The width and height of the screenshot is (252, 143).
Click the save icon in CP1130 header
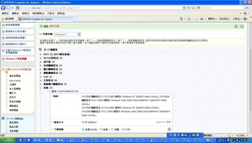pyautogui.click(x=236, y=26)
